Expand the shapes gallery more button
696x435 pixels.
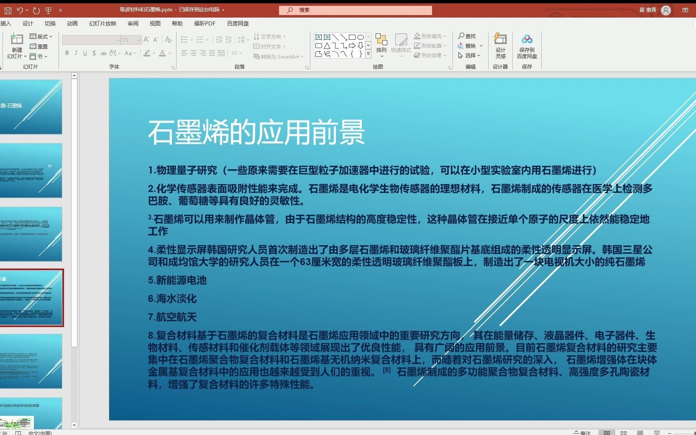pyautogui.click(x=368, y=54)
